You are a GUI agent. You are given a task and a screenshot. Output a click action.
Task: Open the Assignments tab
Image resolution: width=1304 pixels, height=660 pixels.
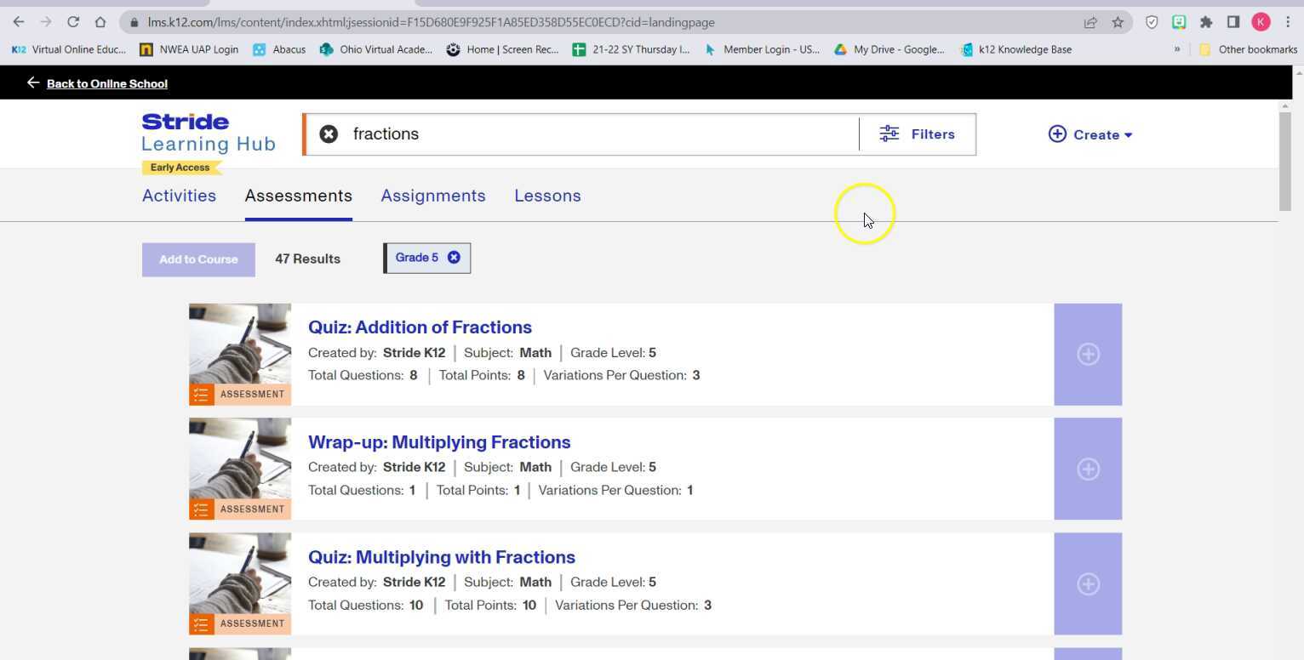tap(432, 196)
